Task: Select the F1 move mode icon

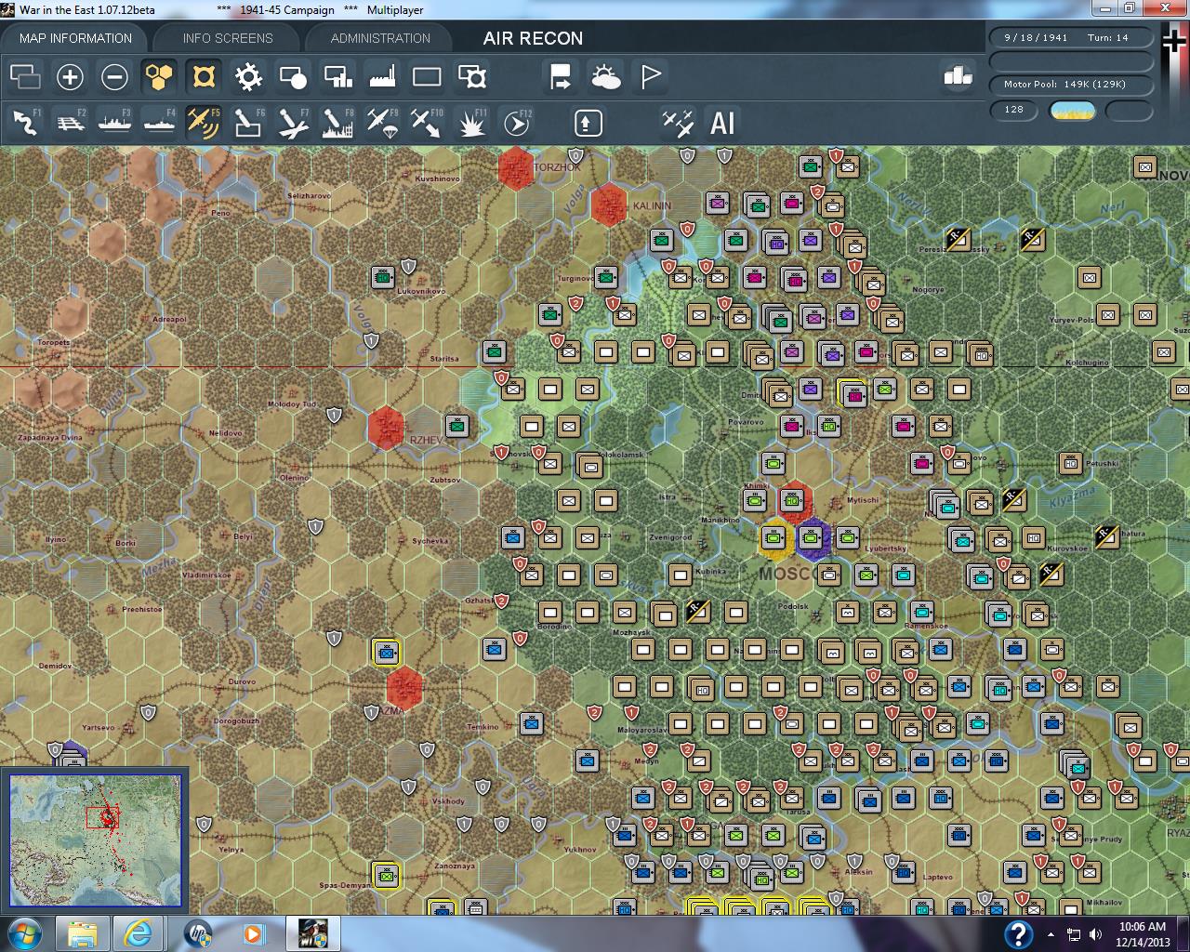Action: click(25, 123)
